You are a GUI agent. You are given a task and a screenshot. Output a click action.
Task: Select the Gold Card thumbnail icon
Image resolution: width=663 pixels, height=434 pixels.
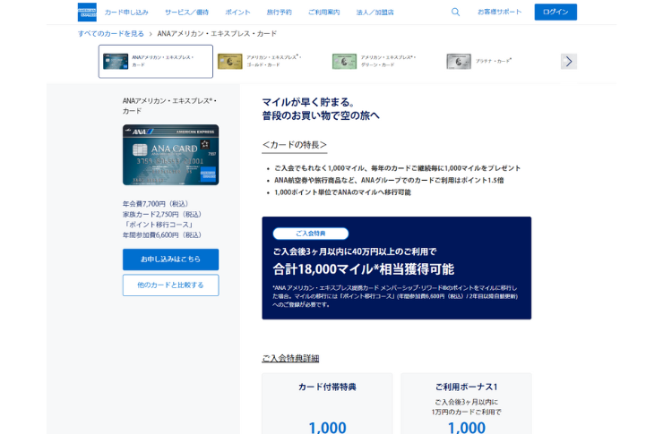coord(229,62)
